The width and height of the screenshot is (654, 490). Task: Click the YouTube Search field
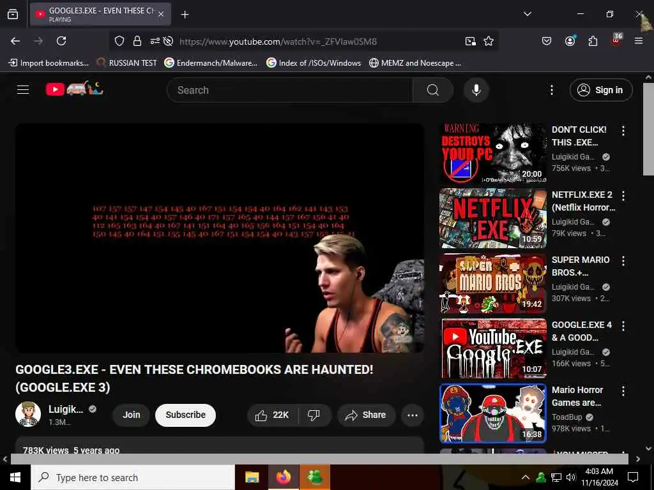coord(289,90)
